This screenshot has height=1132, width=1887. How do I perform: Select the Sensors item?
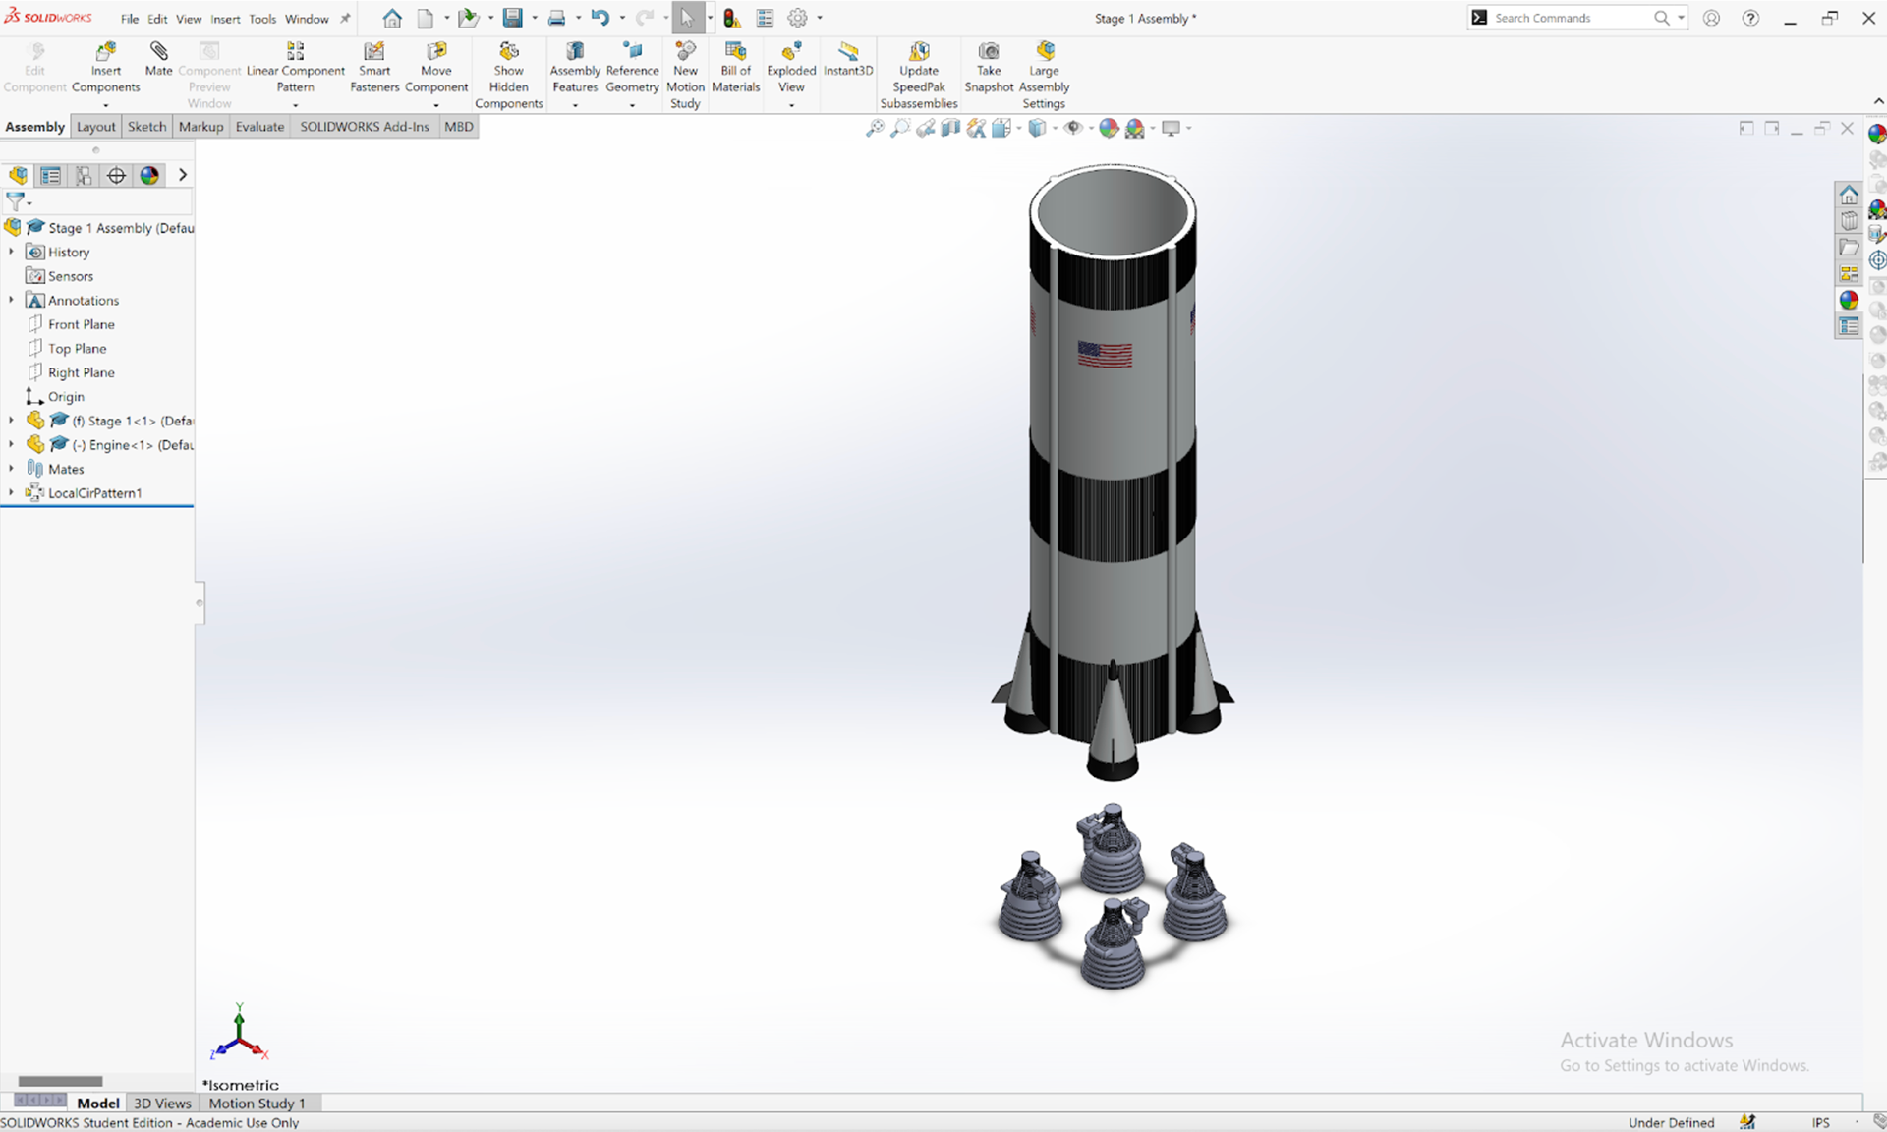click(71, 276)
